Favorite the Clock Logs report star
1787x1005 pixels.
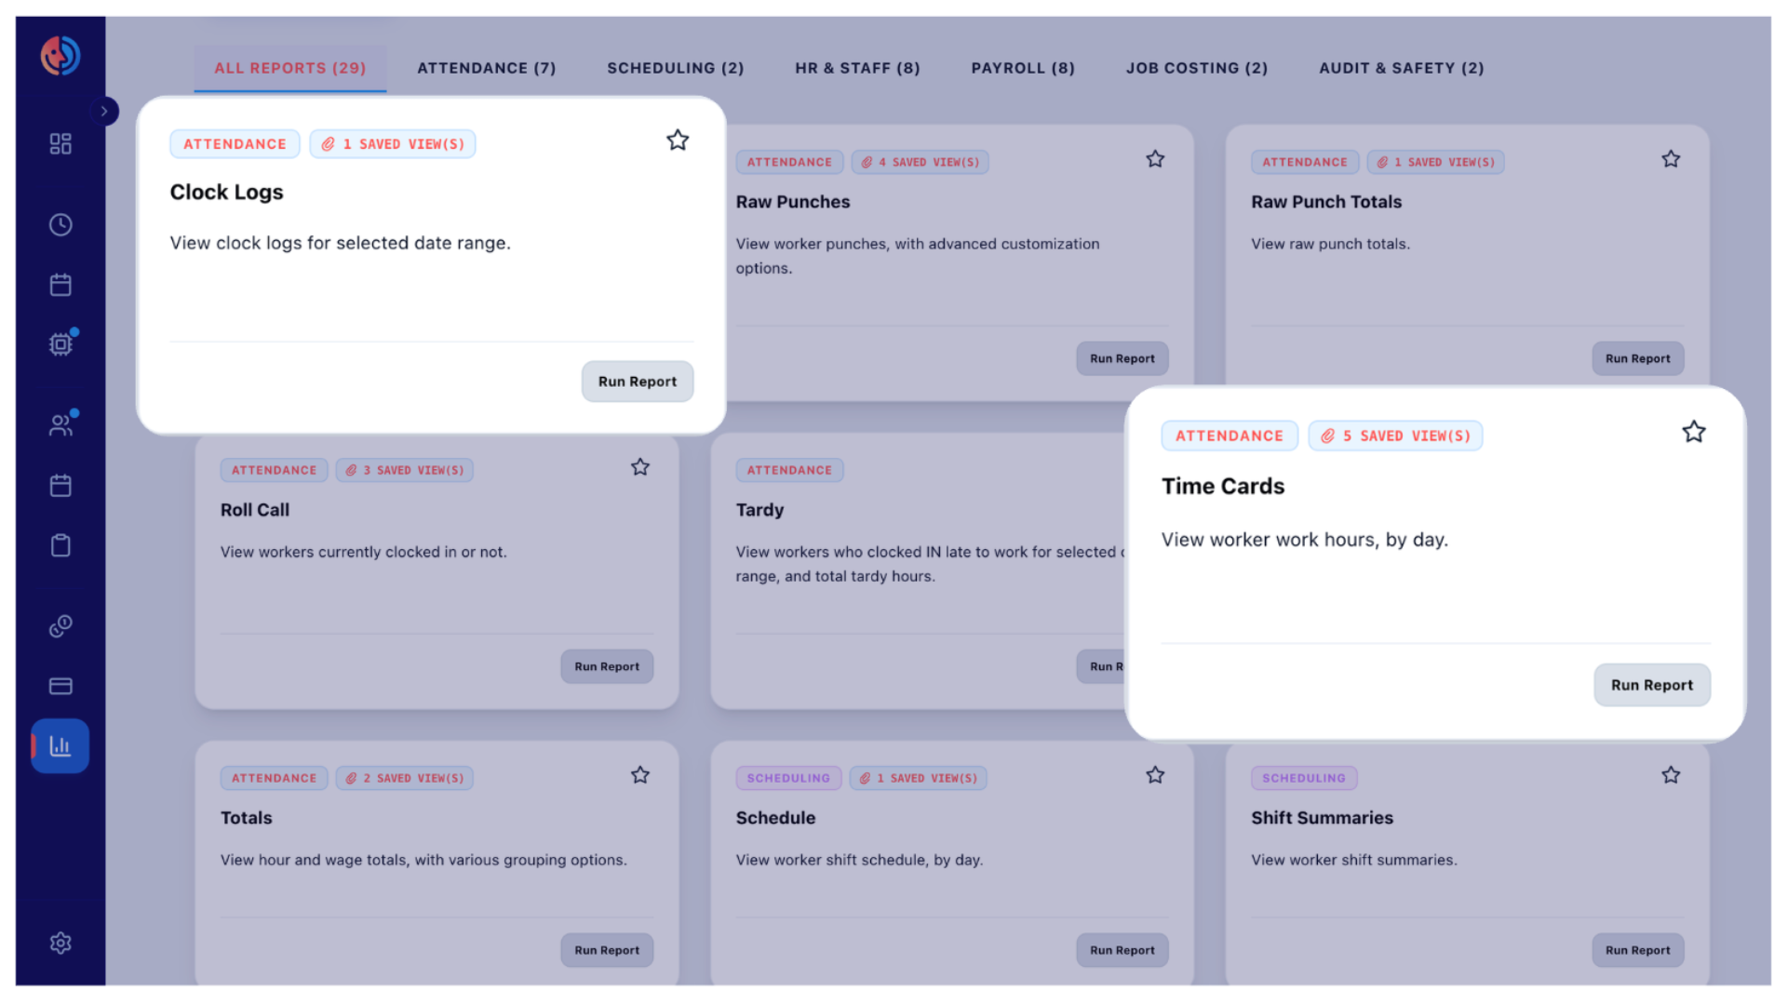coord(678,141)
